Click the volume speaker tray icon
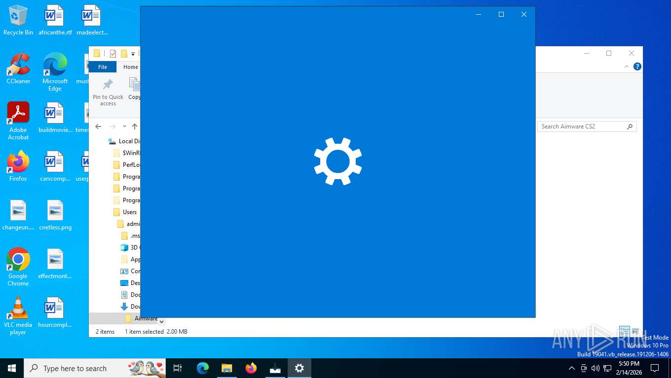Image resolution: width=671 pixels, height=378 pixels. pyautogui.click(x=596, y=368)
